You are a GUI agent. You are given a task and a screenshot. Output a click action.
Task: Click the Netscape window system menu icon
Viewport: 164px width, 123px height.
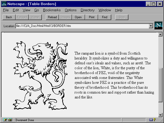point(4,4)
